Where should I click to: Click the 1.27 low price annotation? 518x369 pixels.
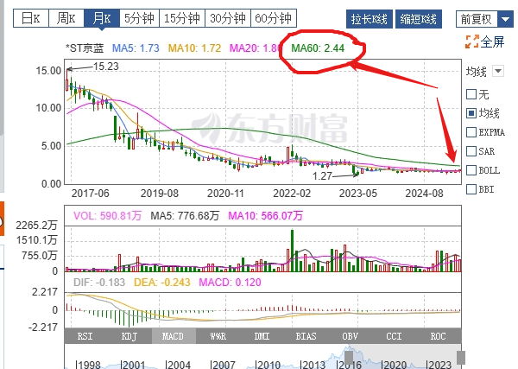tap(322, 176)
